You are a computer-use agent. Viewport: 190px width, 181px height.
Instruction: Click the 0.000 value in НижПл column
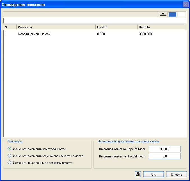click(x=101, y=34)
